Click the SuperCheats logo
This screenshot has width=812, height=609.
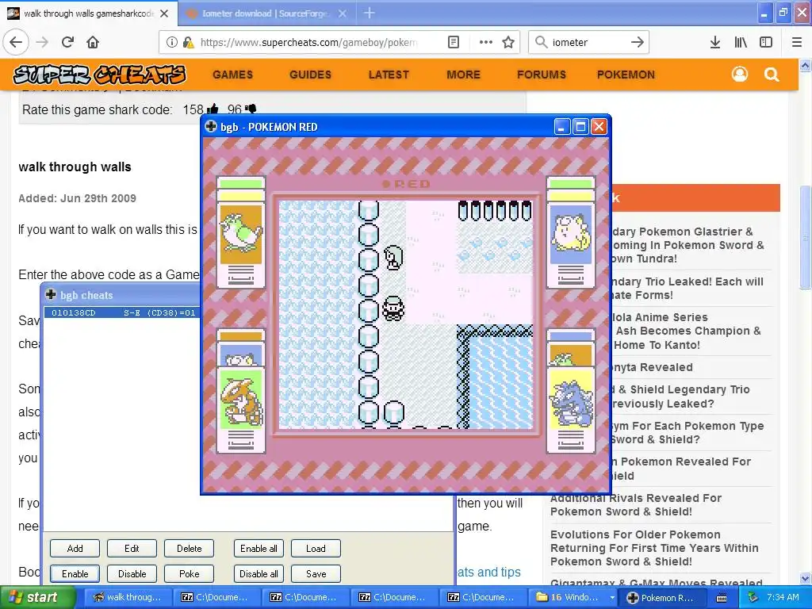pos(99,75)
